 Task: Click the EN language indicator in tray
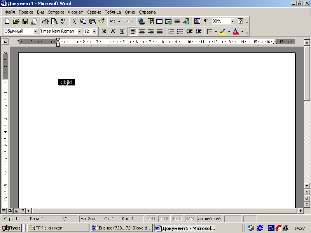tap(271, 228)
